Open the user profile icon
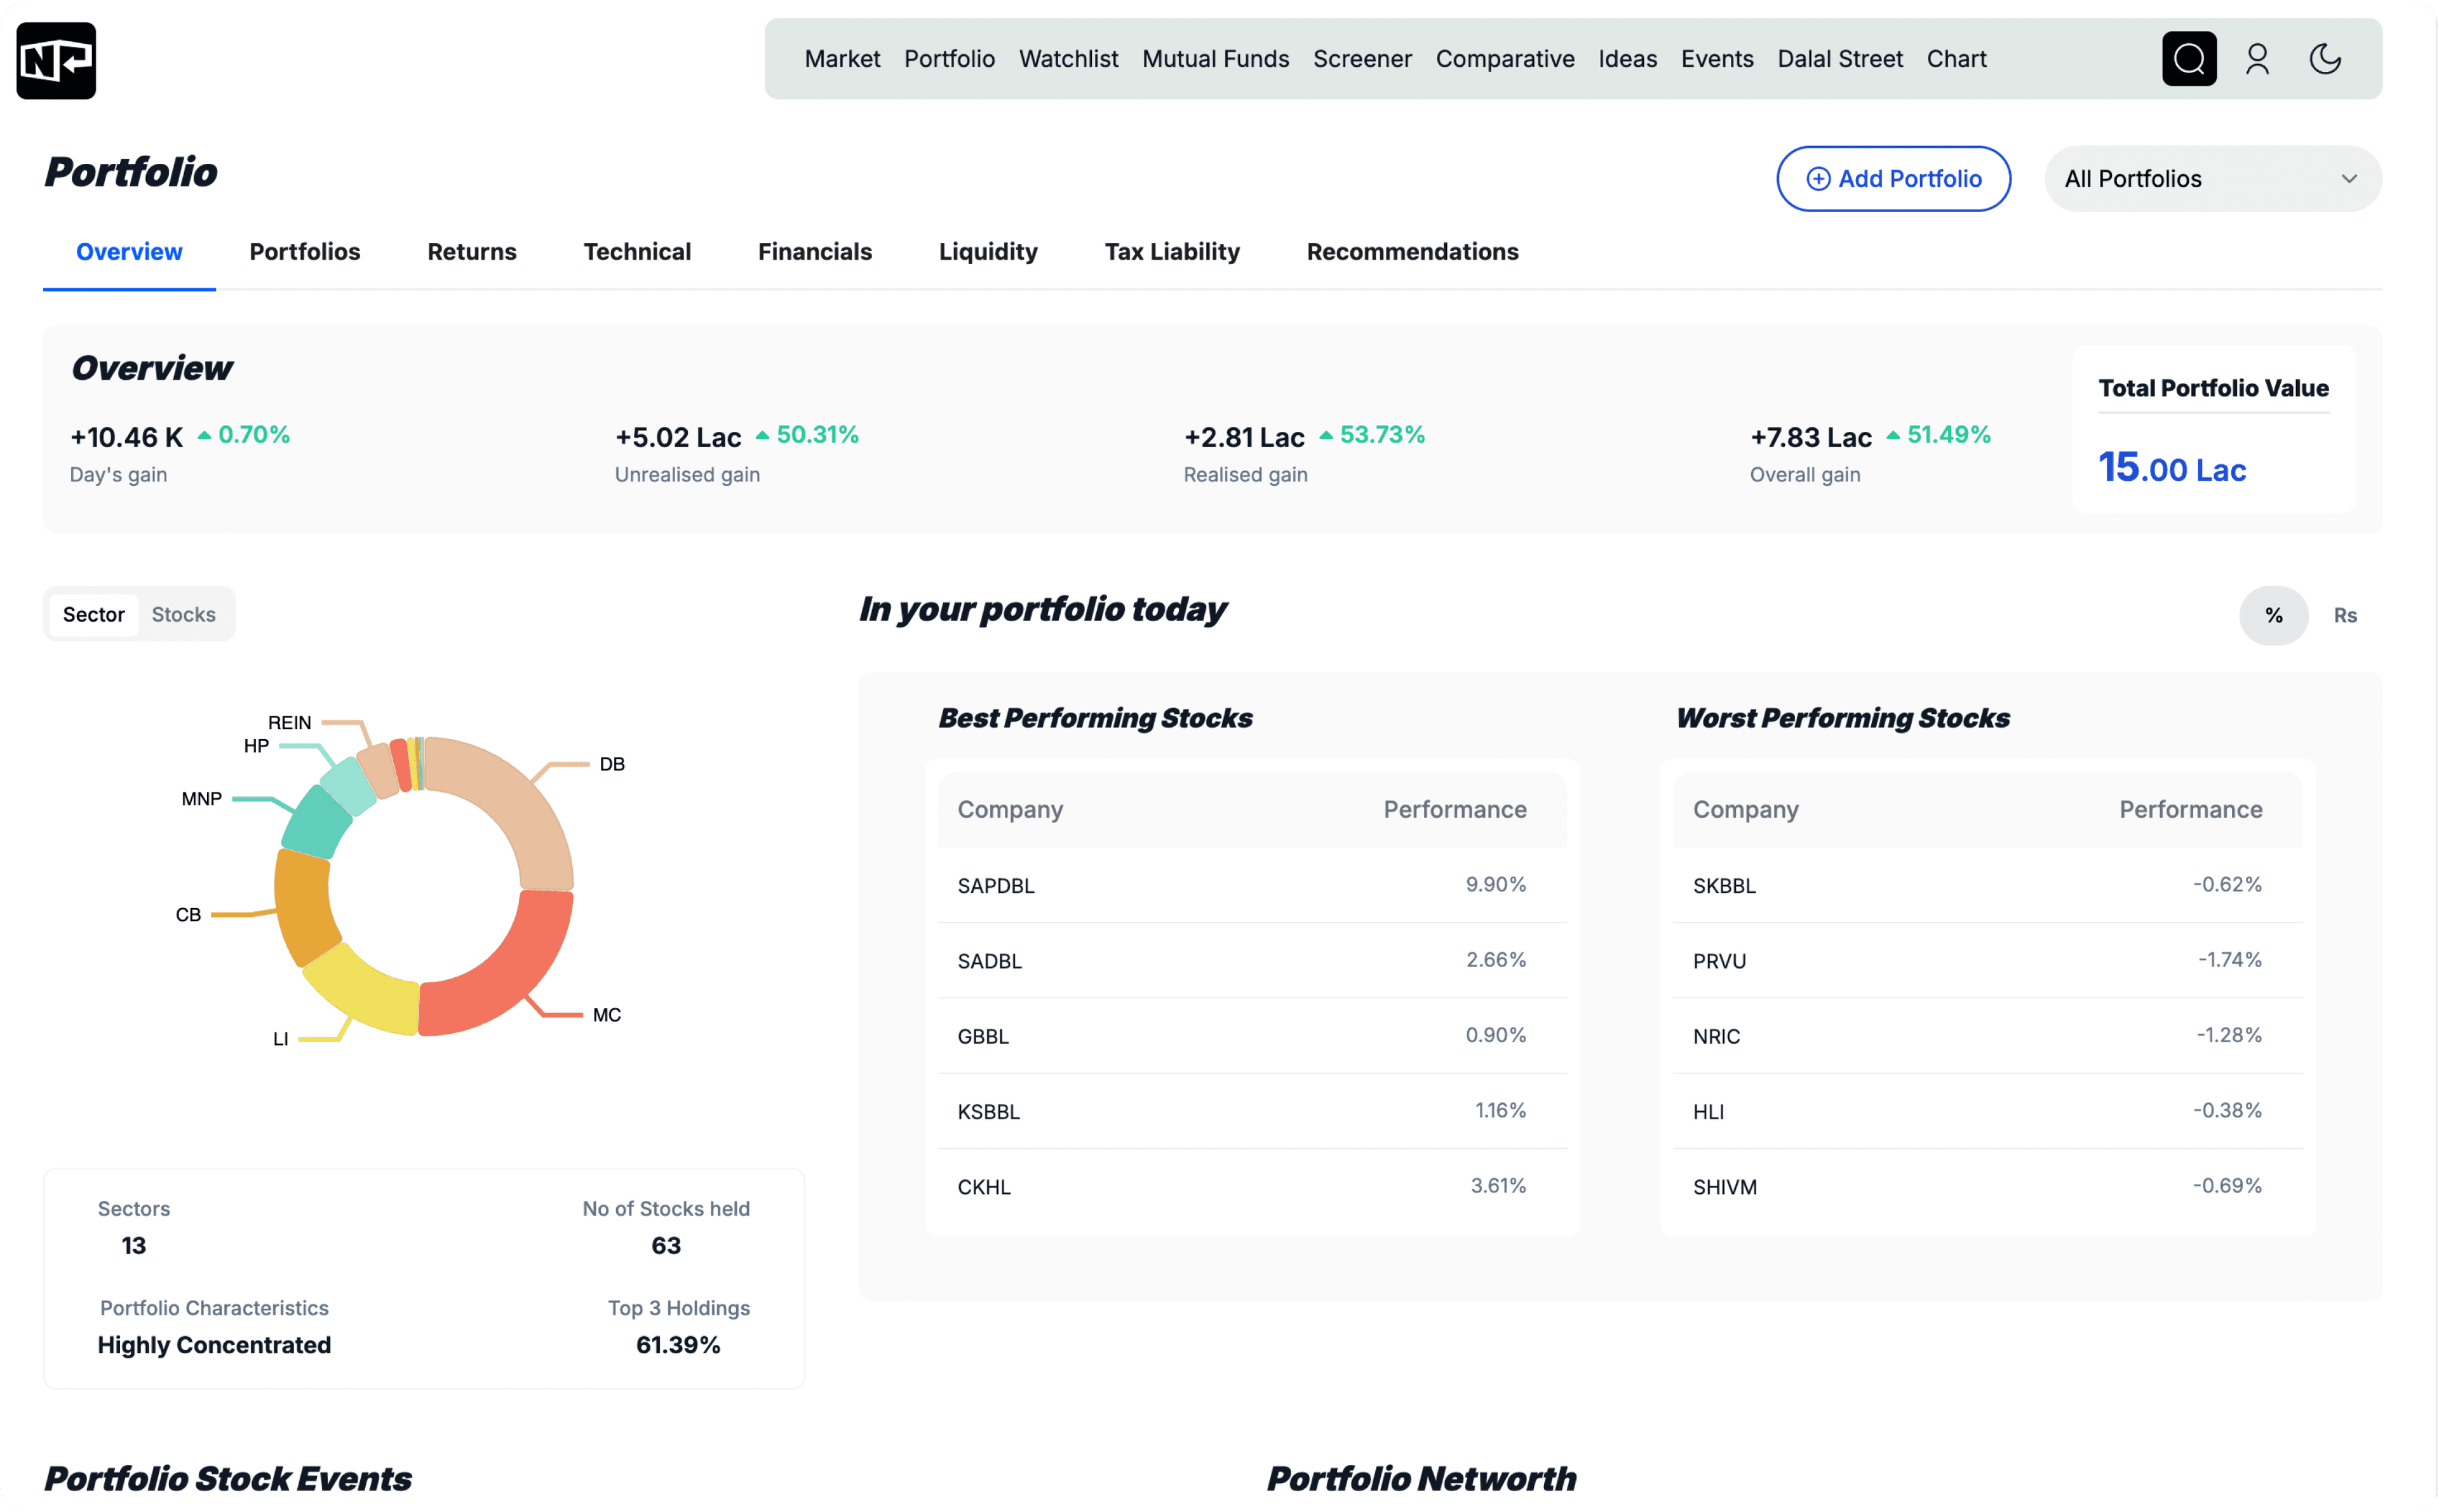 (x=2258, y=59)
